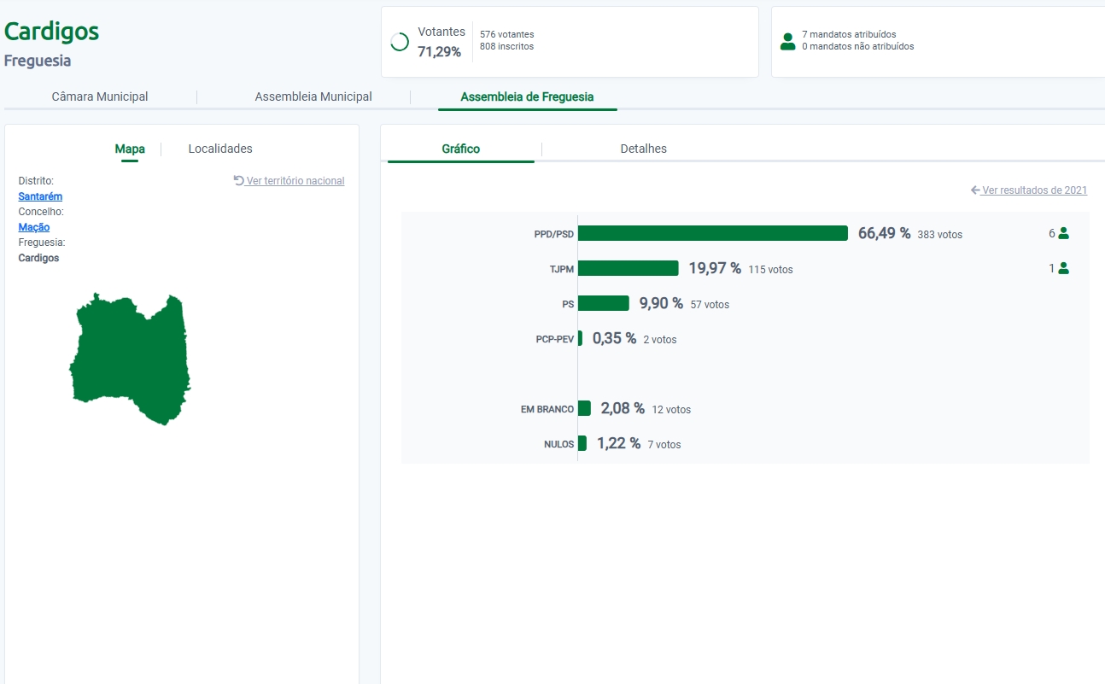Select the Assembleia de Freguesia tab
Image resolution: width=1105 pixels, height=684 pixels.
(x=527, y=97)
